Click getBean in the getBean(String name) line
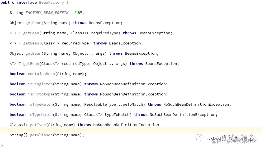The image size is (262, 149). point(33,23)
